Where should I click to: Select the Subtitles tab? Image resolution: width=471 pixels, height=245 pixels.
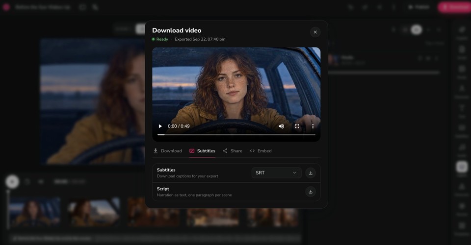point(202,151)
